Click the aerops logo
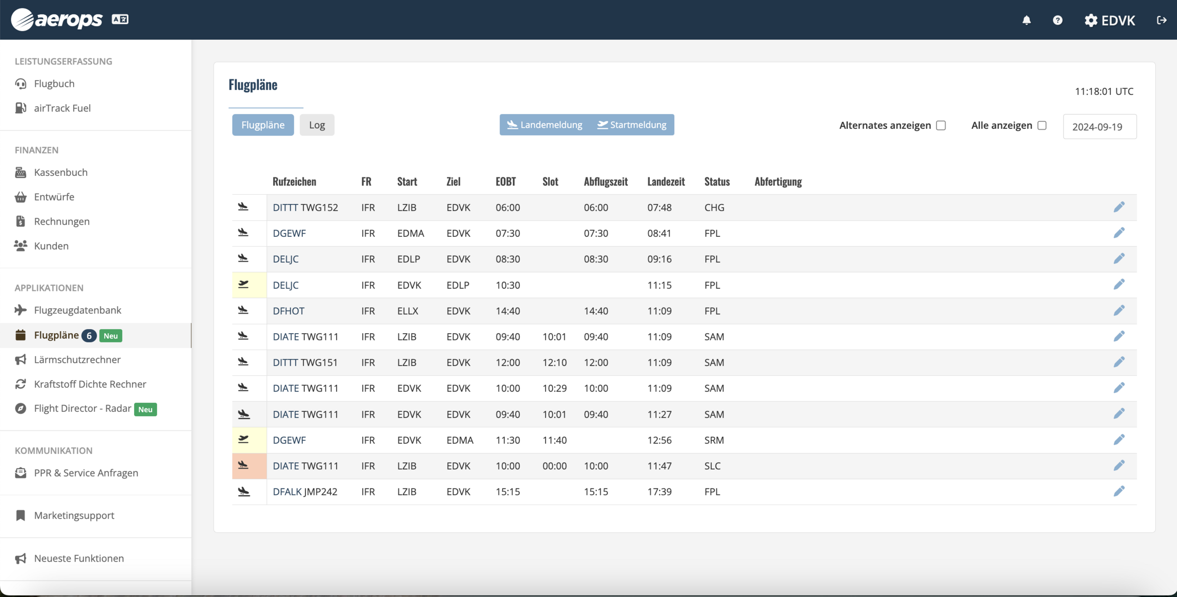 coord(57,19)
